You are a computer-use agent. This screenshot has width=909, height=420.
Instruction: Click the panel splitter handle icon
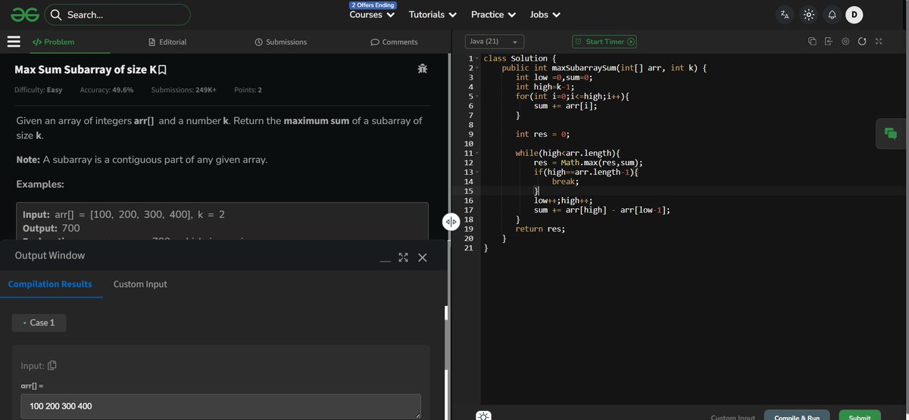tap(451, 222)
